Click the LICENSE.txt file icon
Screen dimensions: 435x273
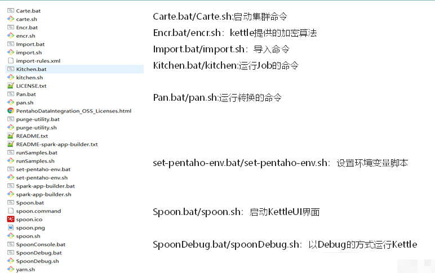point(11,86)
